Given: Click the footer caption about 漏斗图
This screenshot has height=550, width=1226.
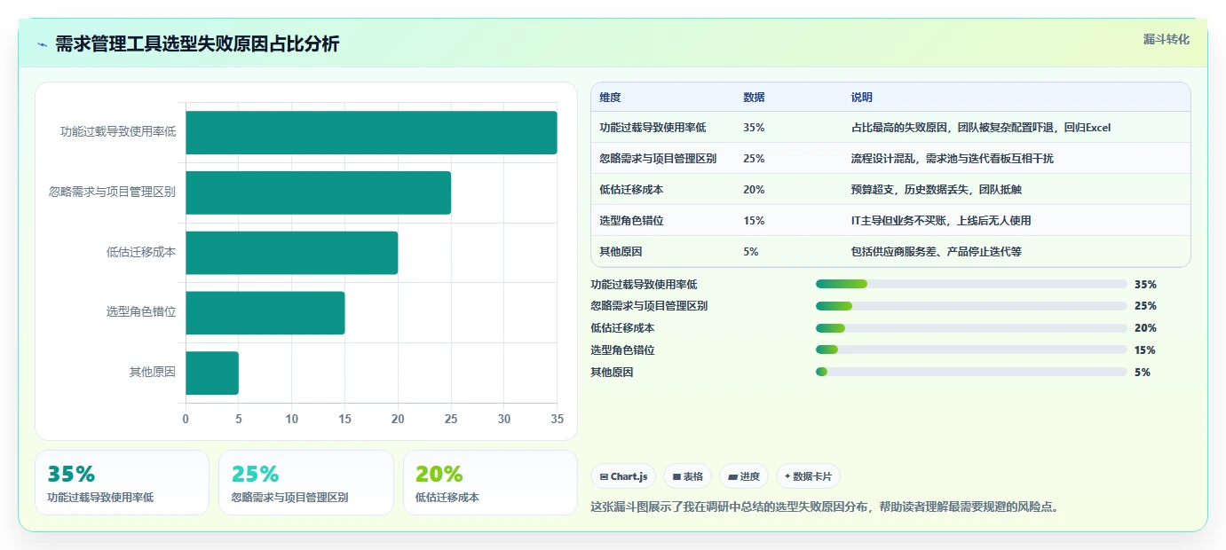Looking at the screenshot, I should (x=825, y=507).
